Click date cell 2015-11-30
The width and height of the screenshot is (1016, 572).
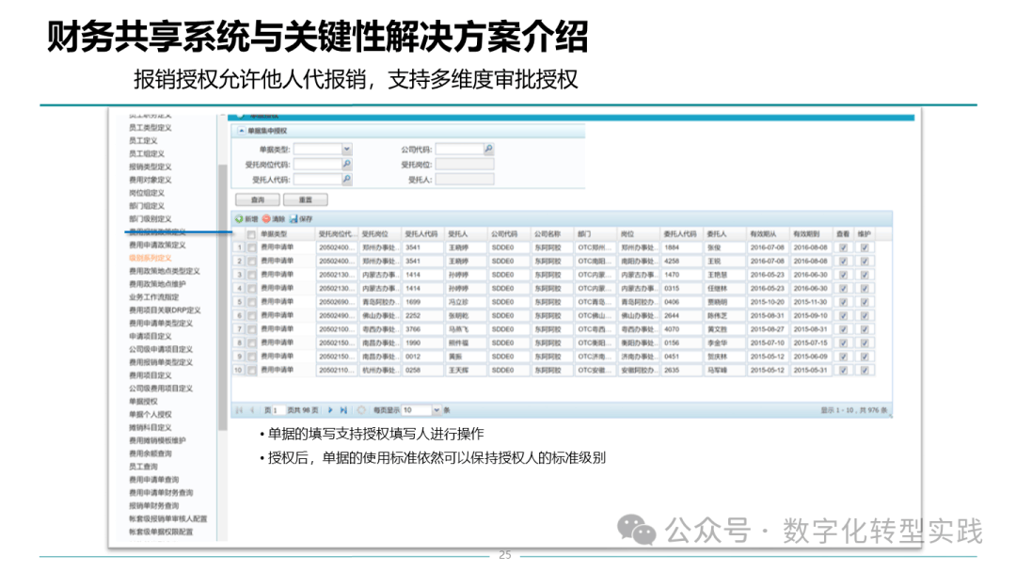click(811, 302)
